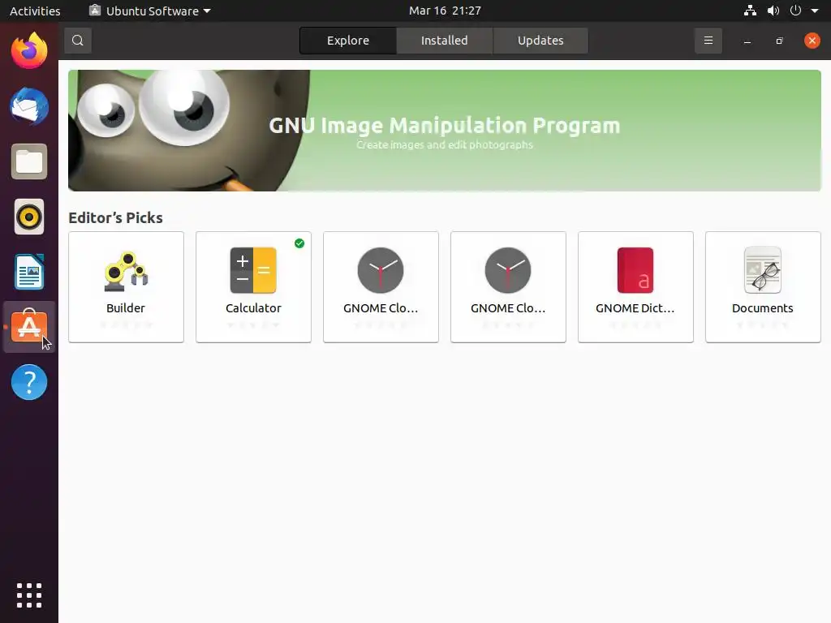Click the volume icon in top bar
Viewport: 831px width, 623px height.
pos(773,11)
